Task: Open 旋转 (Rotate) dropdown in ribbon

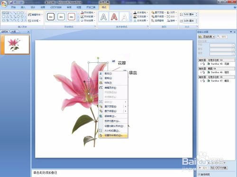Action: coord(172,21)
